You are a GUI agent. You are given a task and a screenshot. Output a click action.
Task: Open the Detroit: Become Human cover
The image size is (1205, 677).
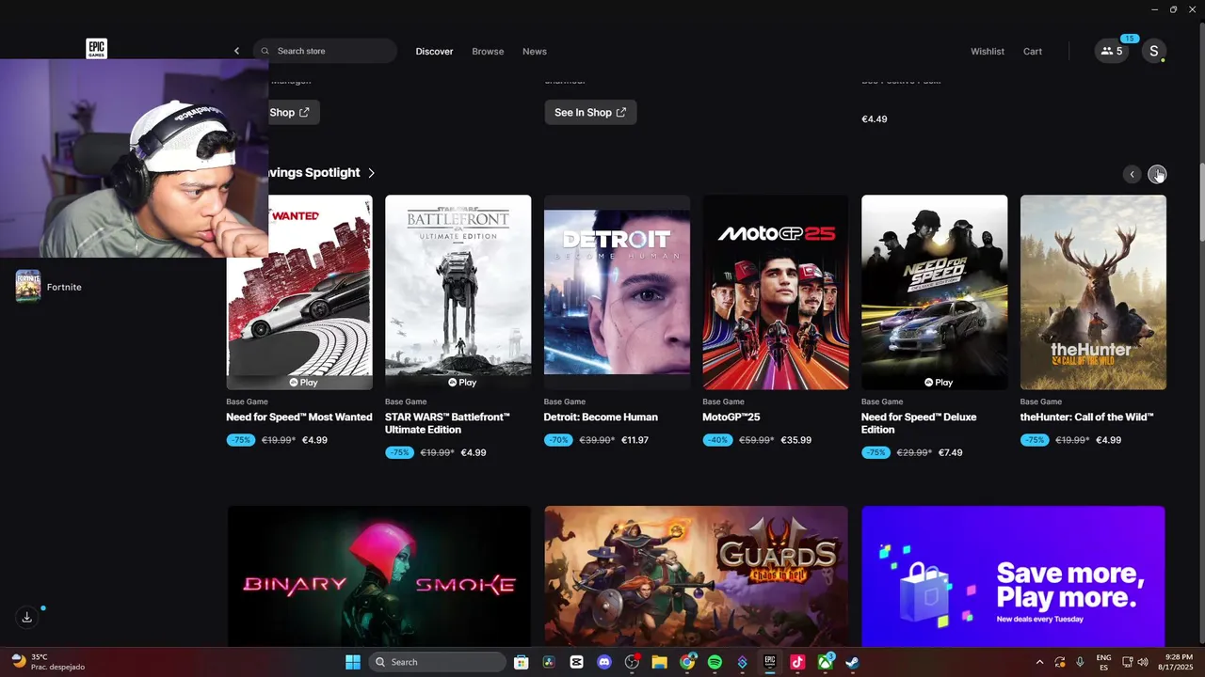617,292
